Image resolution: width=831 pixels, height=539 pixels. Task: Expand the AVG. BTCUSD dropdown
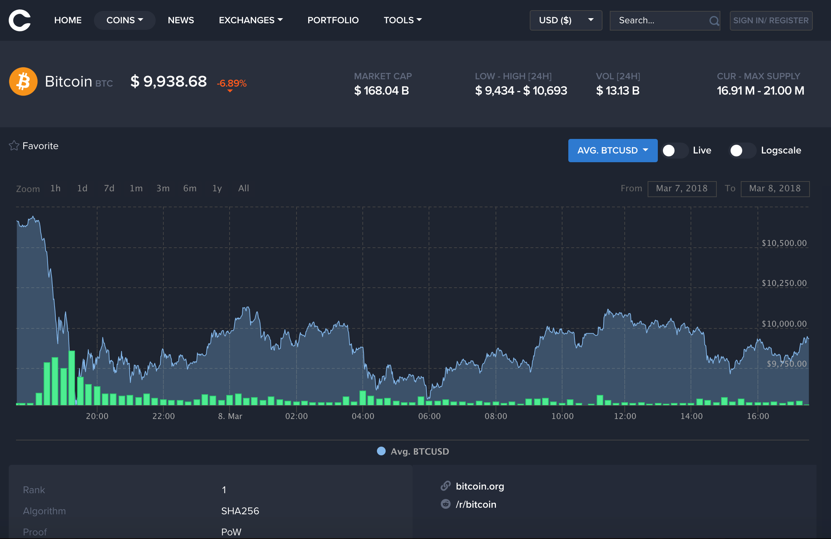613,151
